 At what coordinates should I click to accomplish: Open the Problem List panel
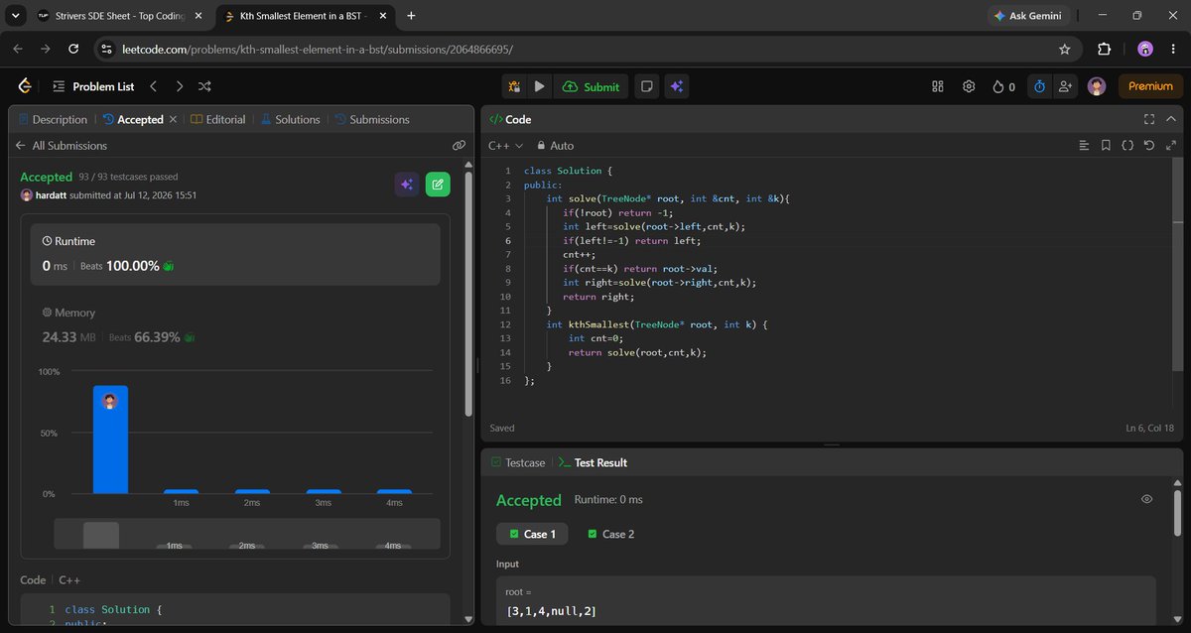[93, 86]
